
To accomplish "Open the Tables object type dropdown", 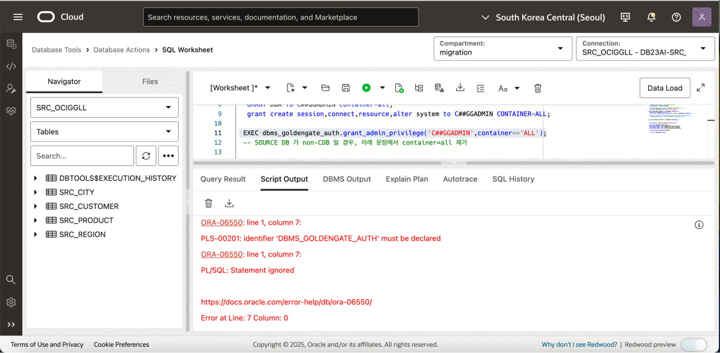I will tap(104, 132).
